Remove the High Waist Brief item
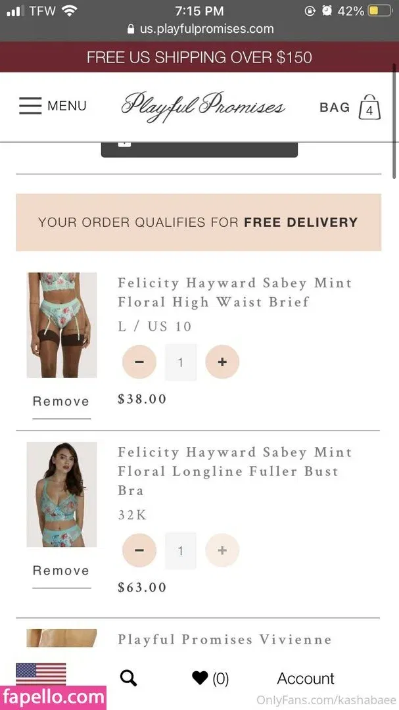The image size is (399, 710). pyautogui.click(x=61, y=402)
